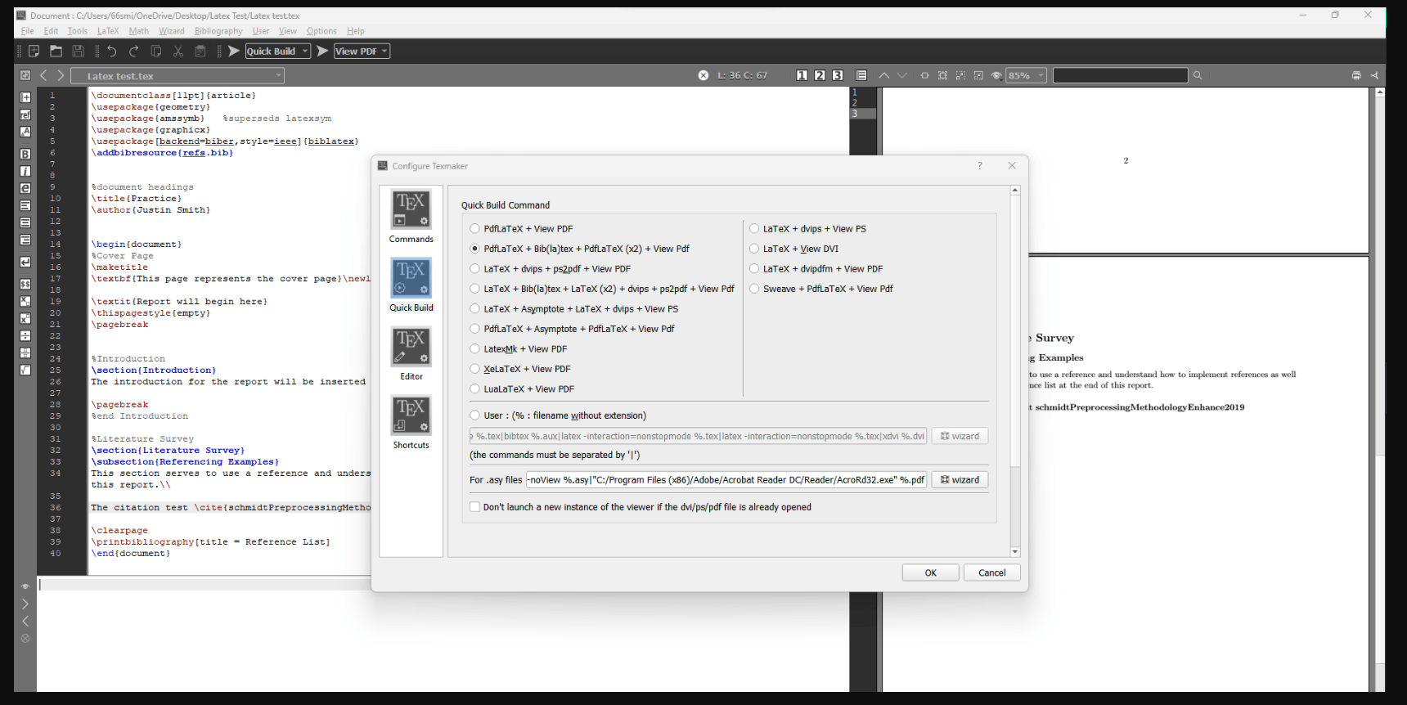Click the emphasis 'e' sidebar icon

[25, 188]
